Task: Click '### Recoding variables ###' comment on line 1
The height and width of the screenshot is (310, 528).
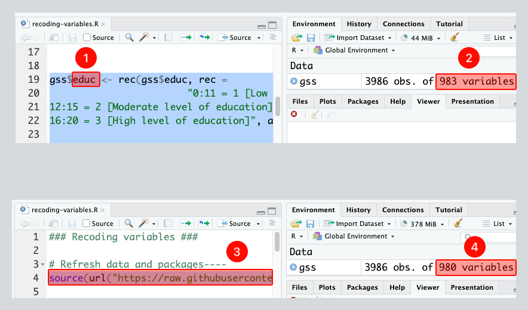Action: click(x=124, y=237)
